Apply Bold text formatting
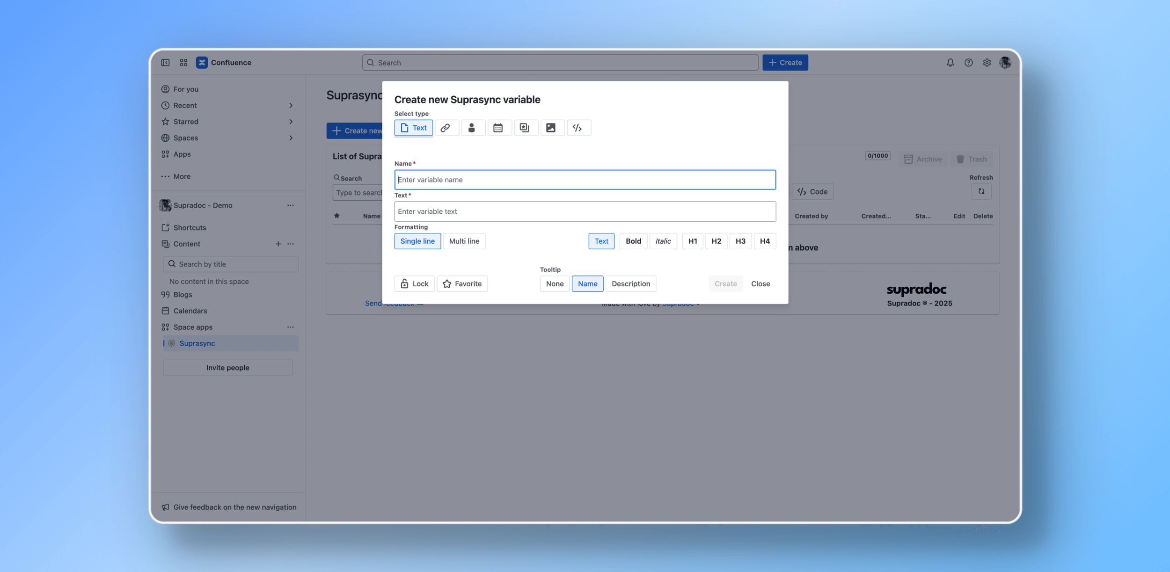 (633, 241)
